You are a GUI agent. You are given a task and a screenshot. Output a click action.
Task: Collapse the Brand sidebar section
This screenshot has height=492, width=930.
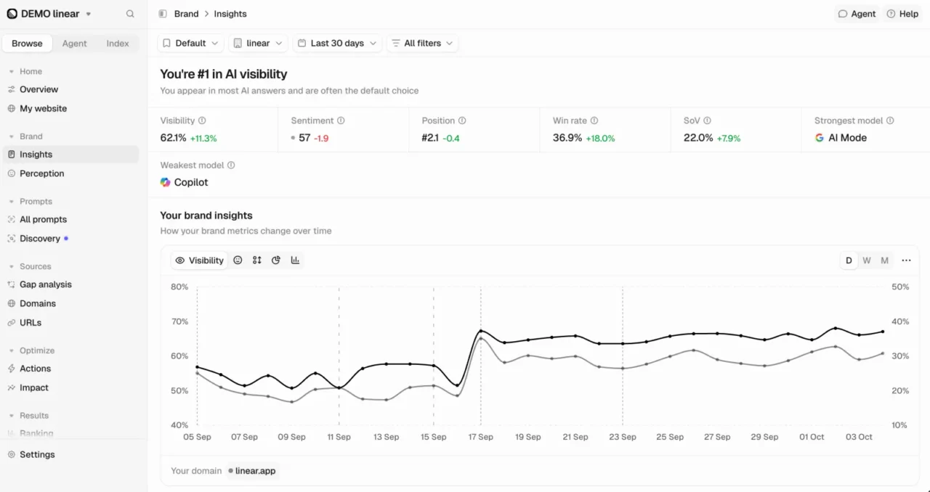[x=25, y=136]
